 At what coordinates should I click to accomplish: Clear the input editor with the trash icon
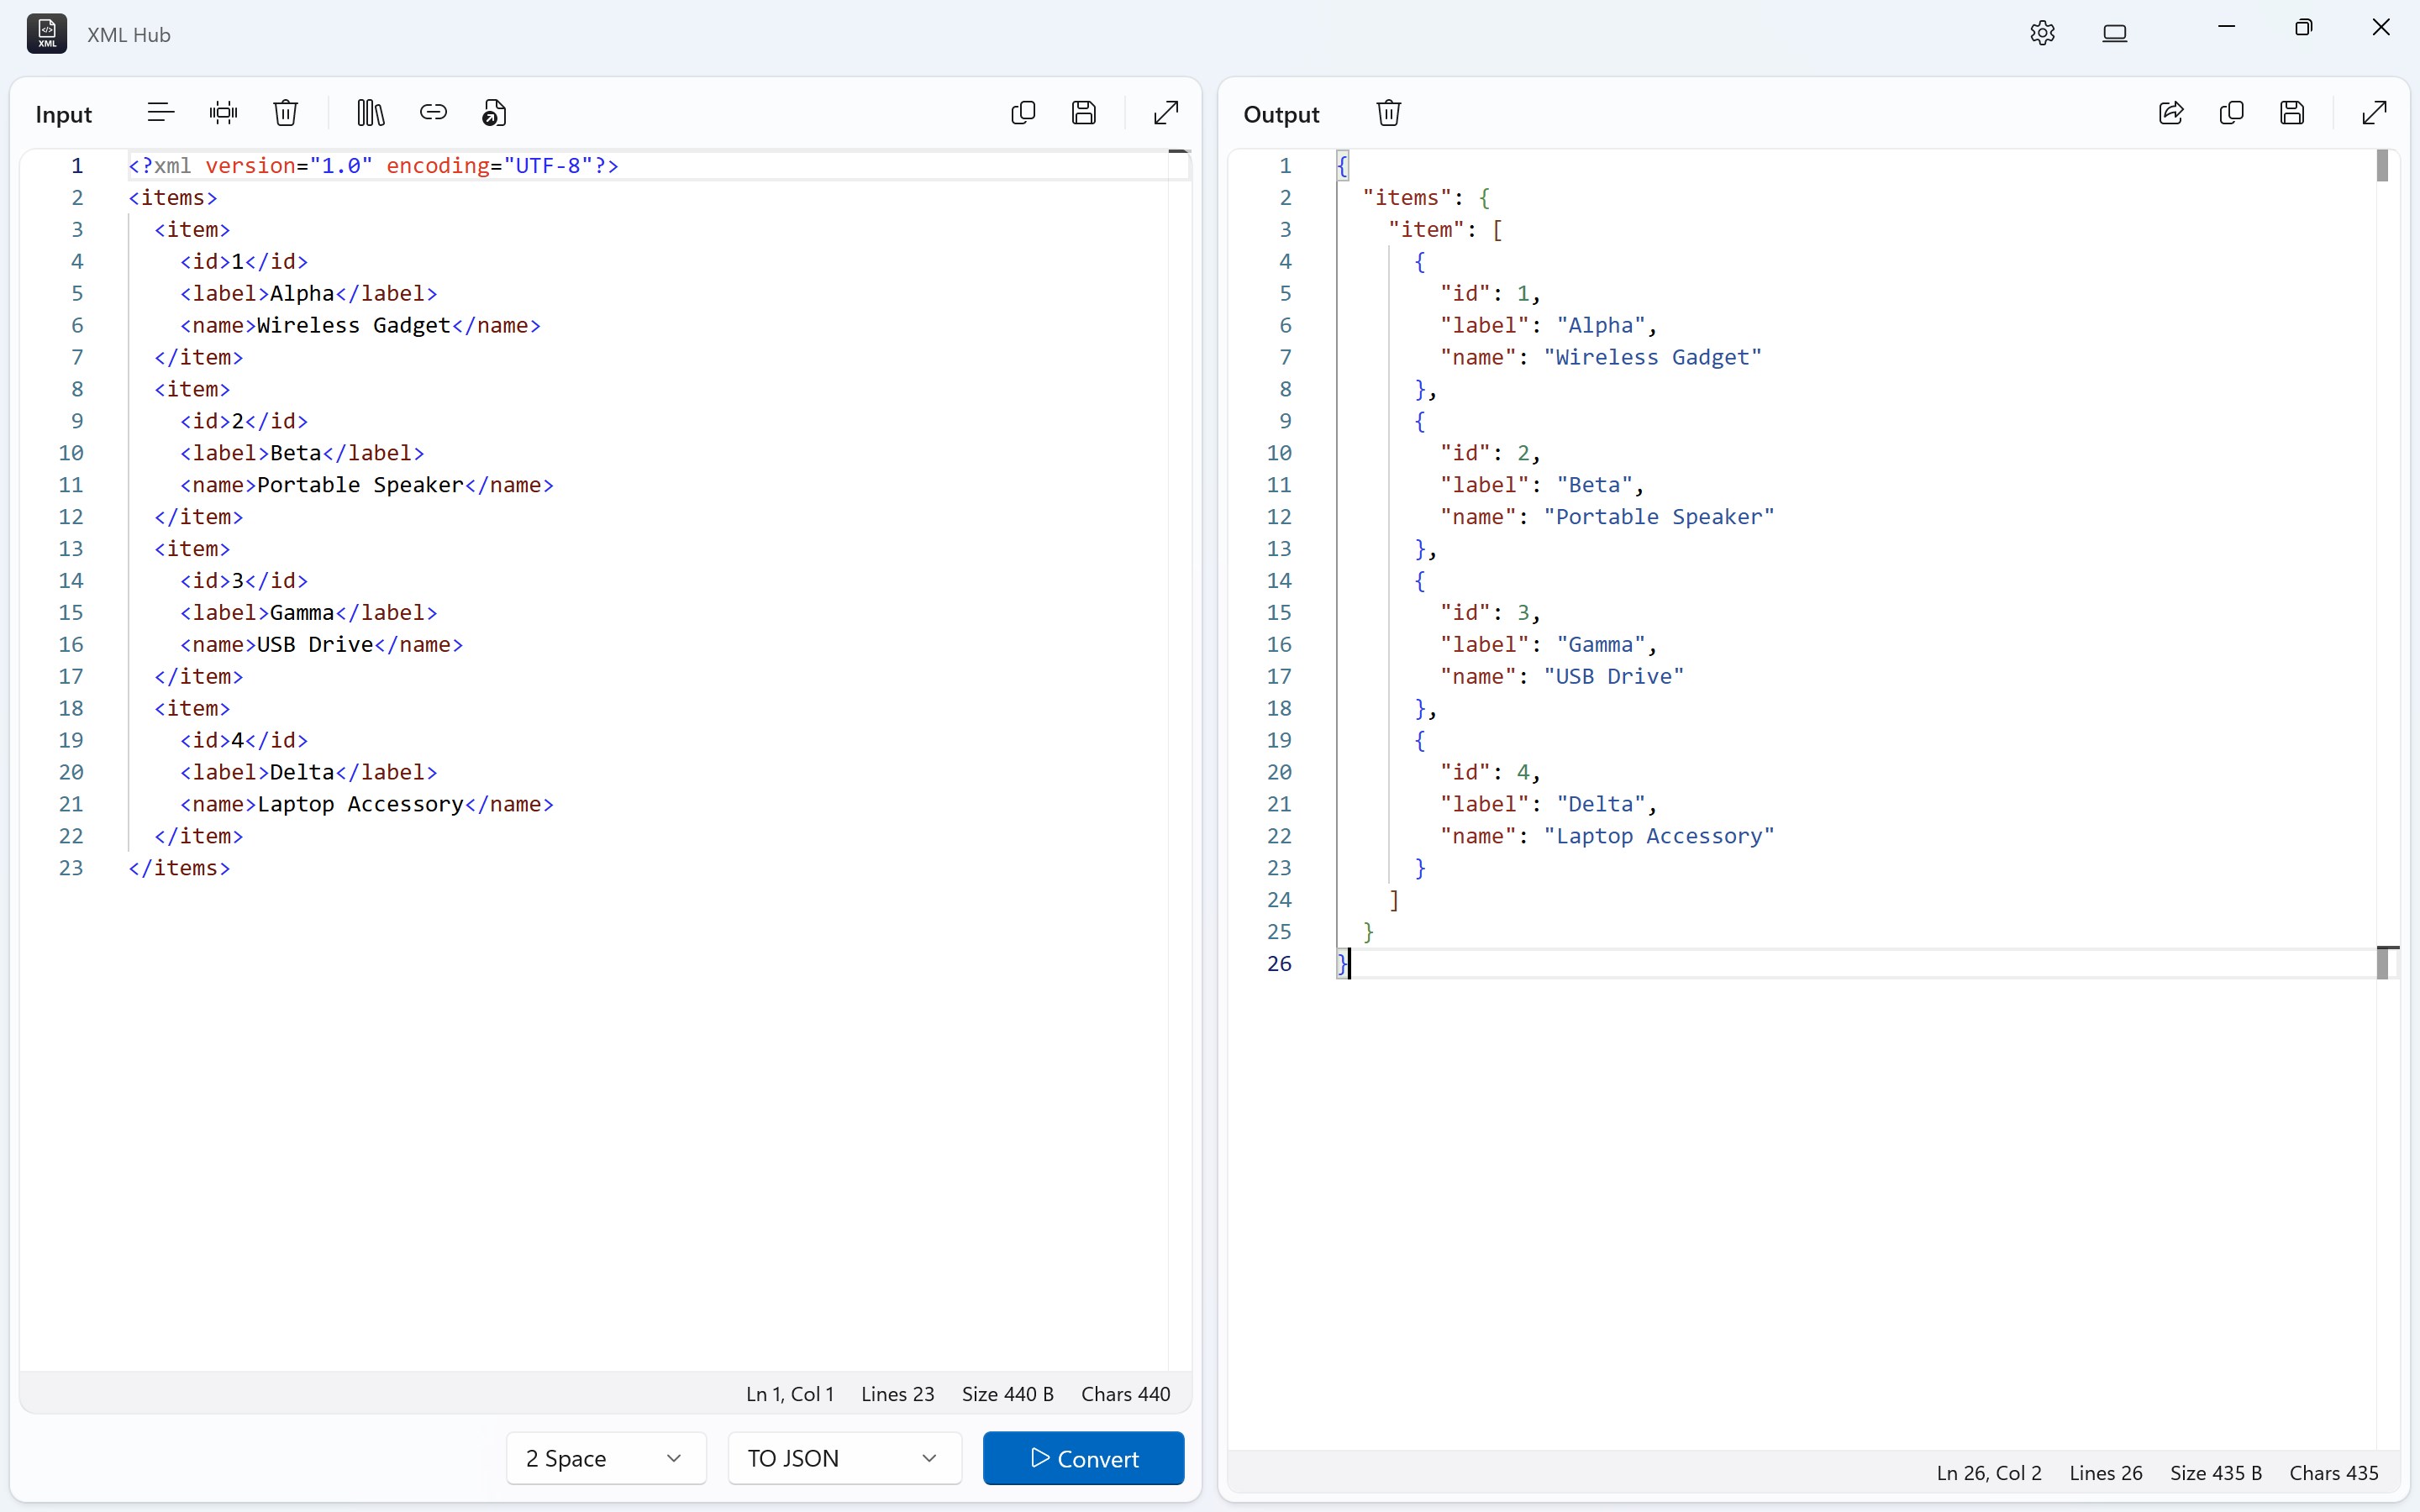[x=286, y=112]
